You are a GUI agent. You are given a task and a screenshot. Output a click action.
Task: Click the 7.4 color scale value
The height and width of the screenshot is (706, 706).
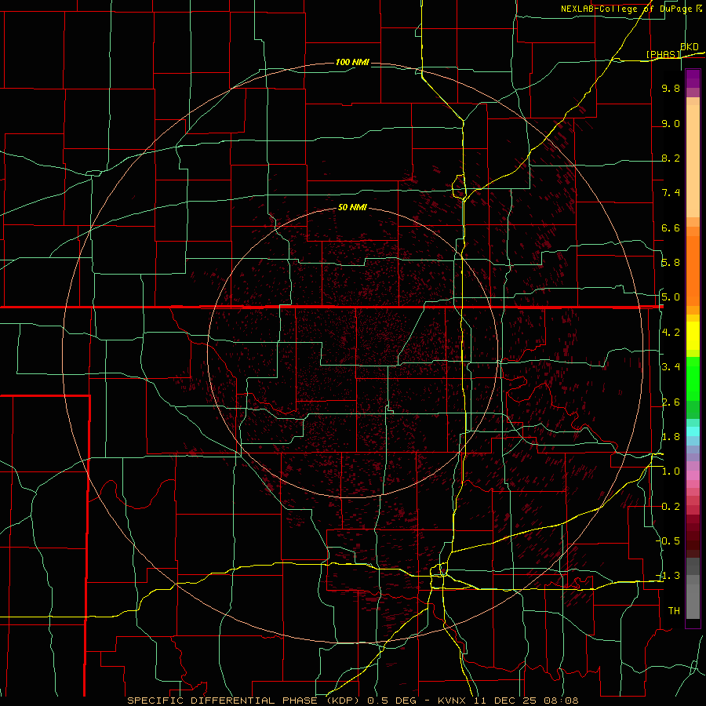pos(671,193)
